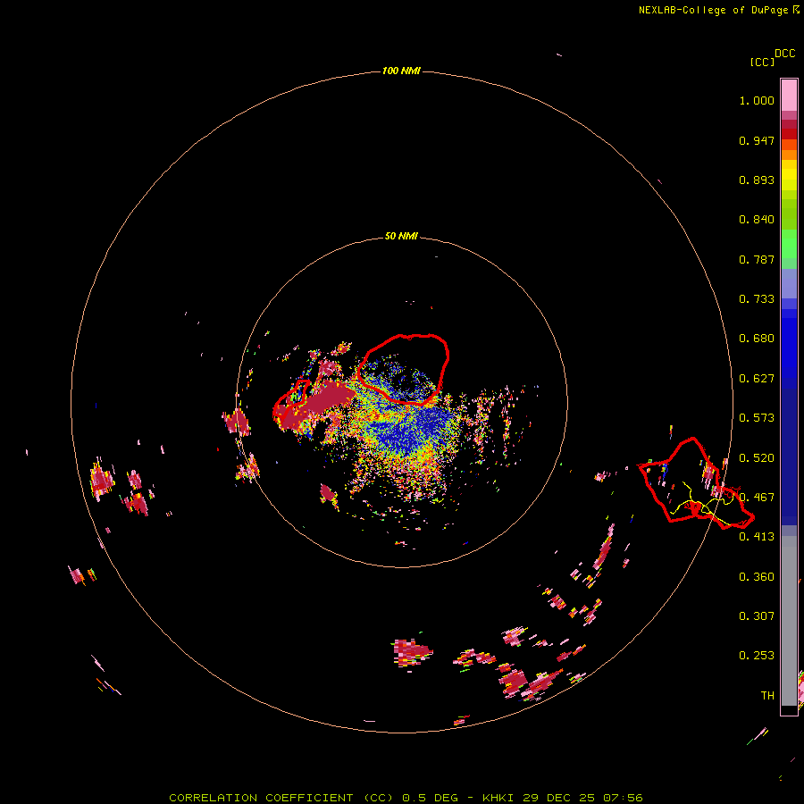Click the 100 NMI range ring label
The height and width of the screenshot is (804, 804).
pos(401,71)
